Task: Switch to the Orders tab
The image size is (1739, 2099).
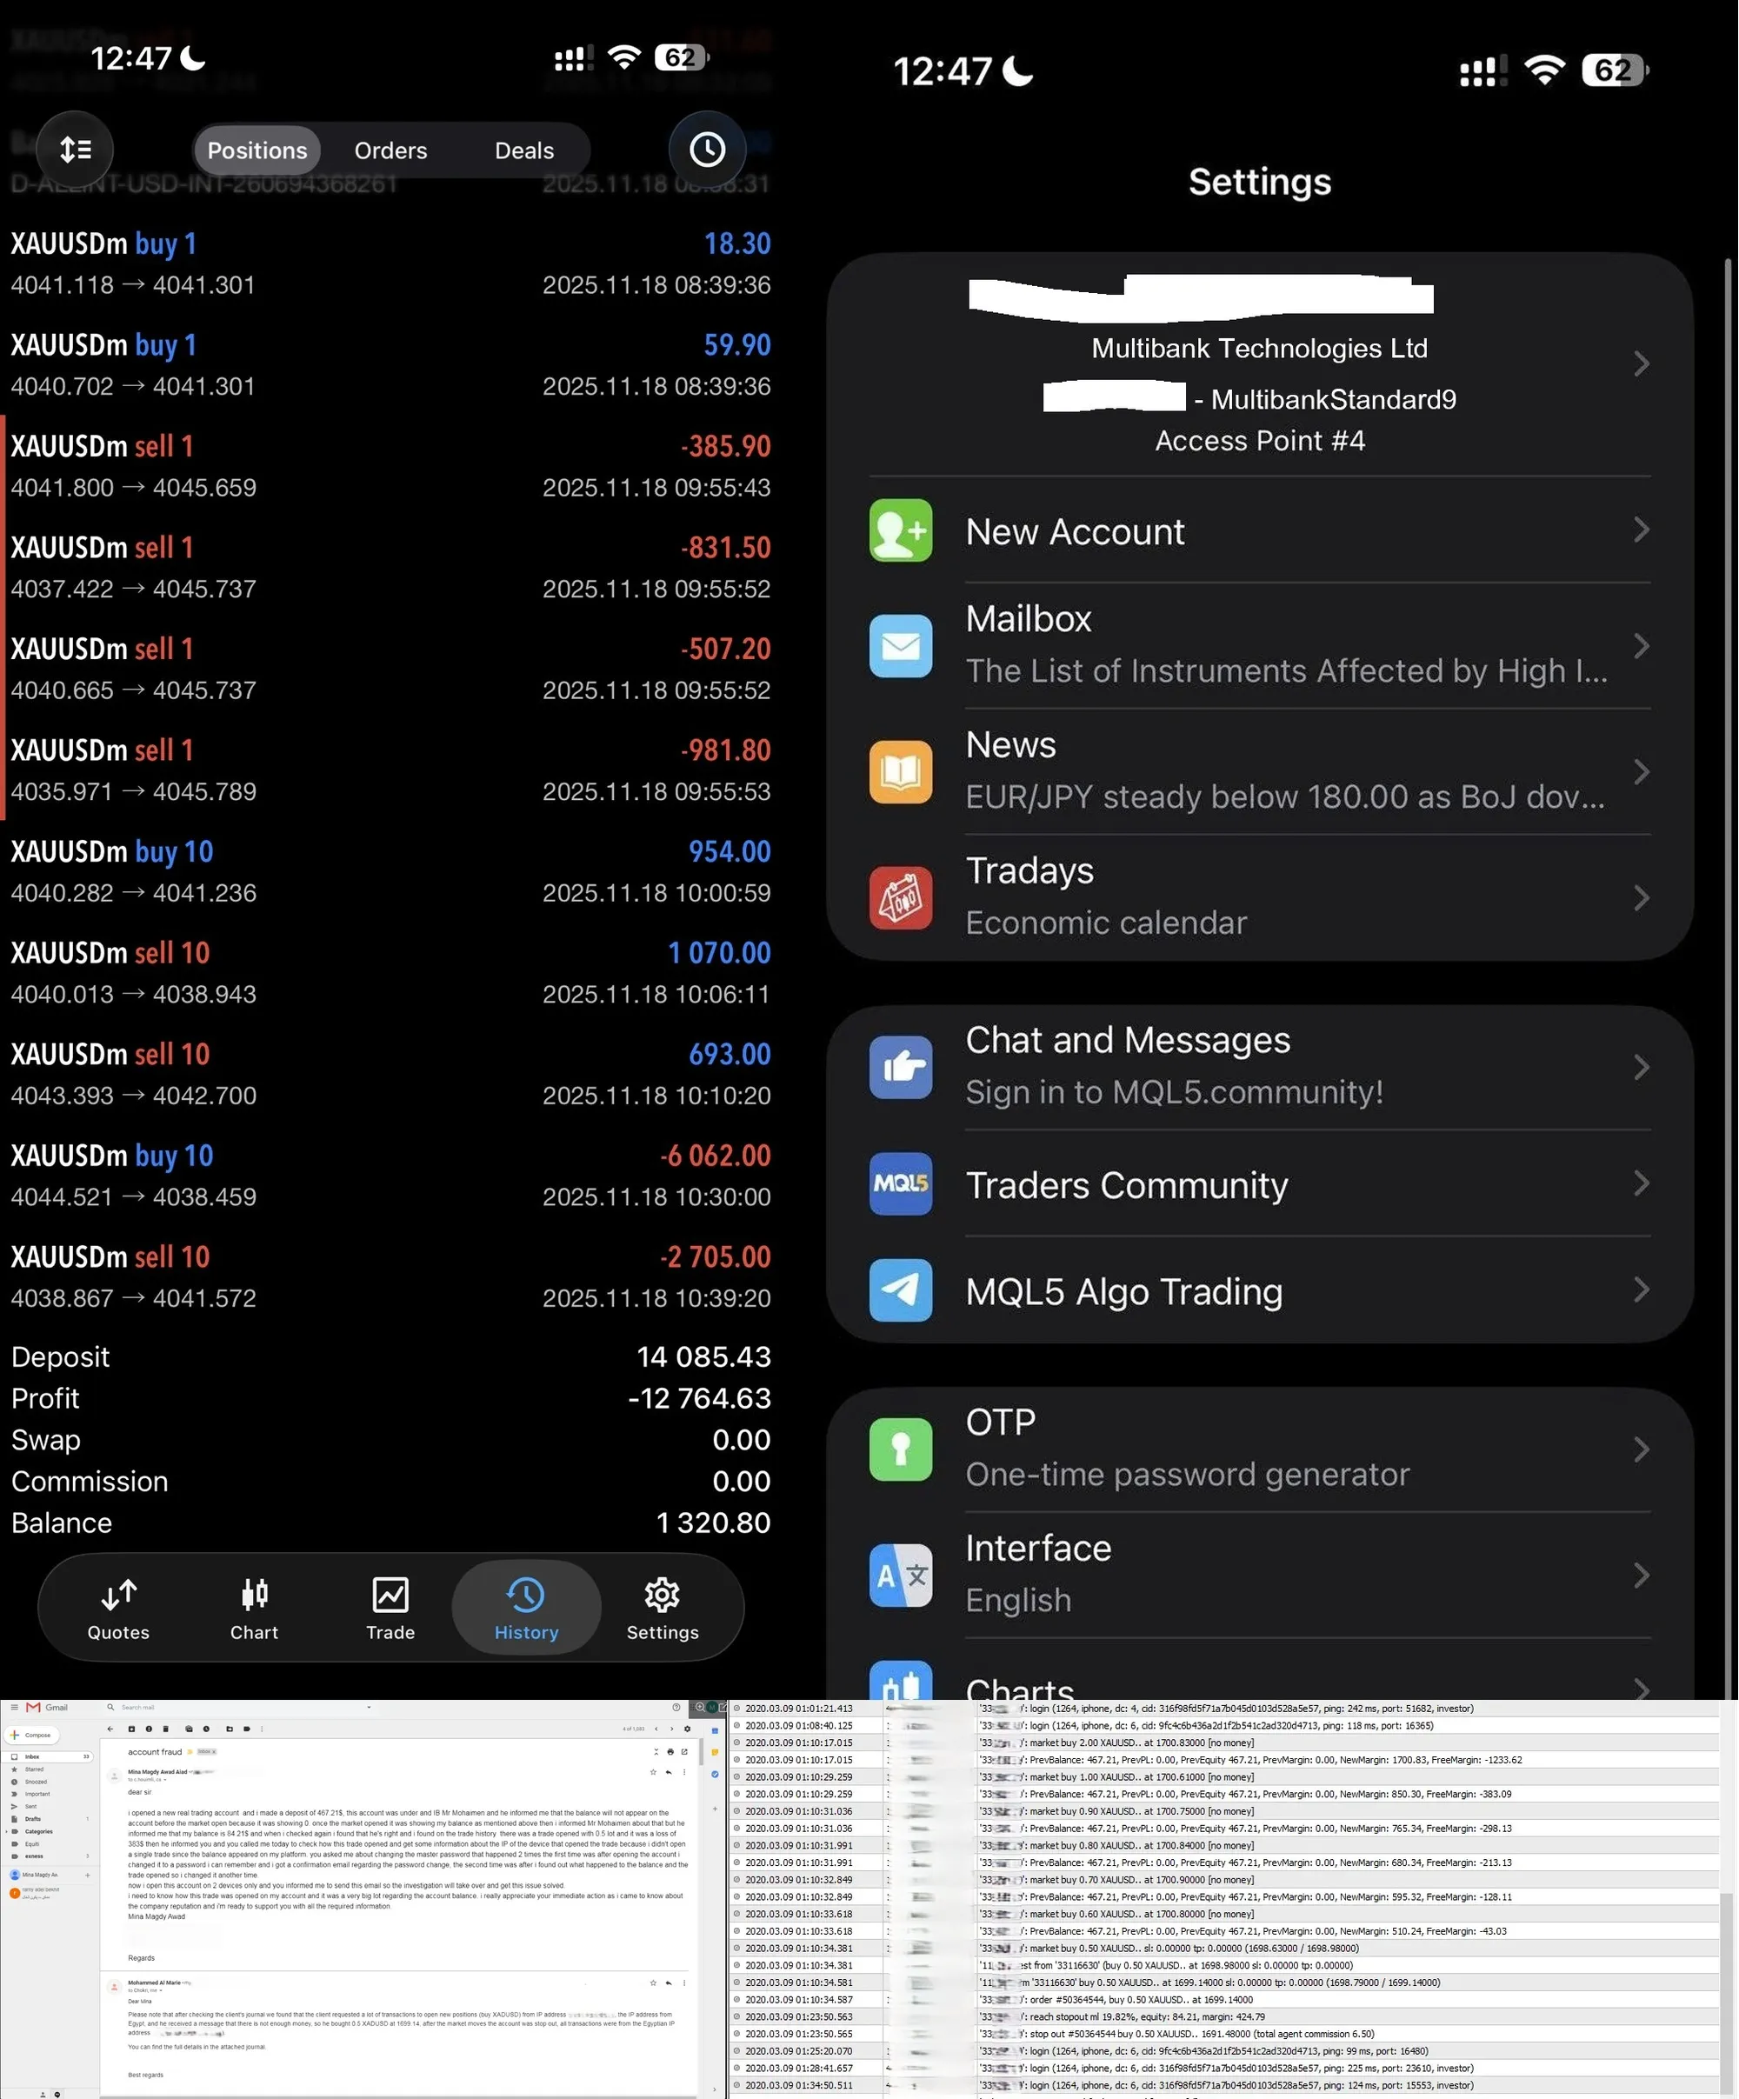Action: (x=390, y=150)
